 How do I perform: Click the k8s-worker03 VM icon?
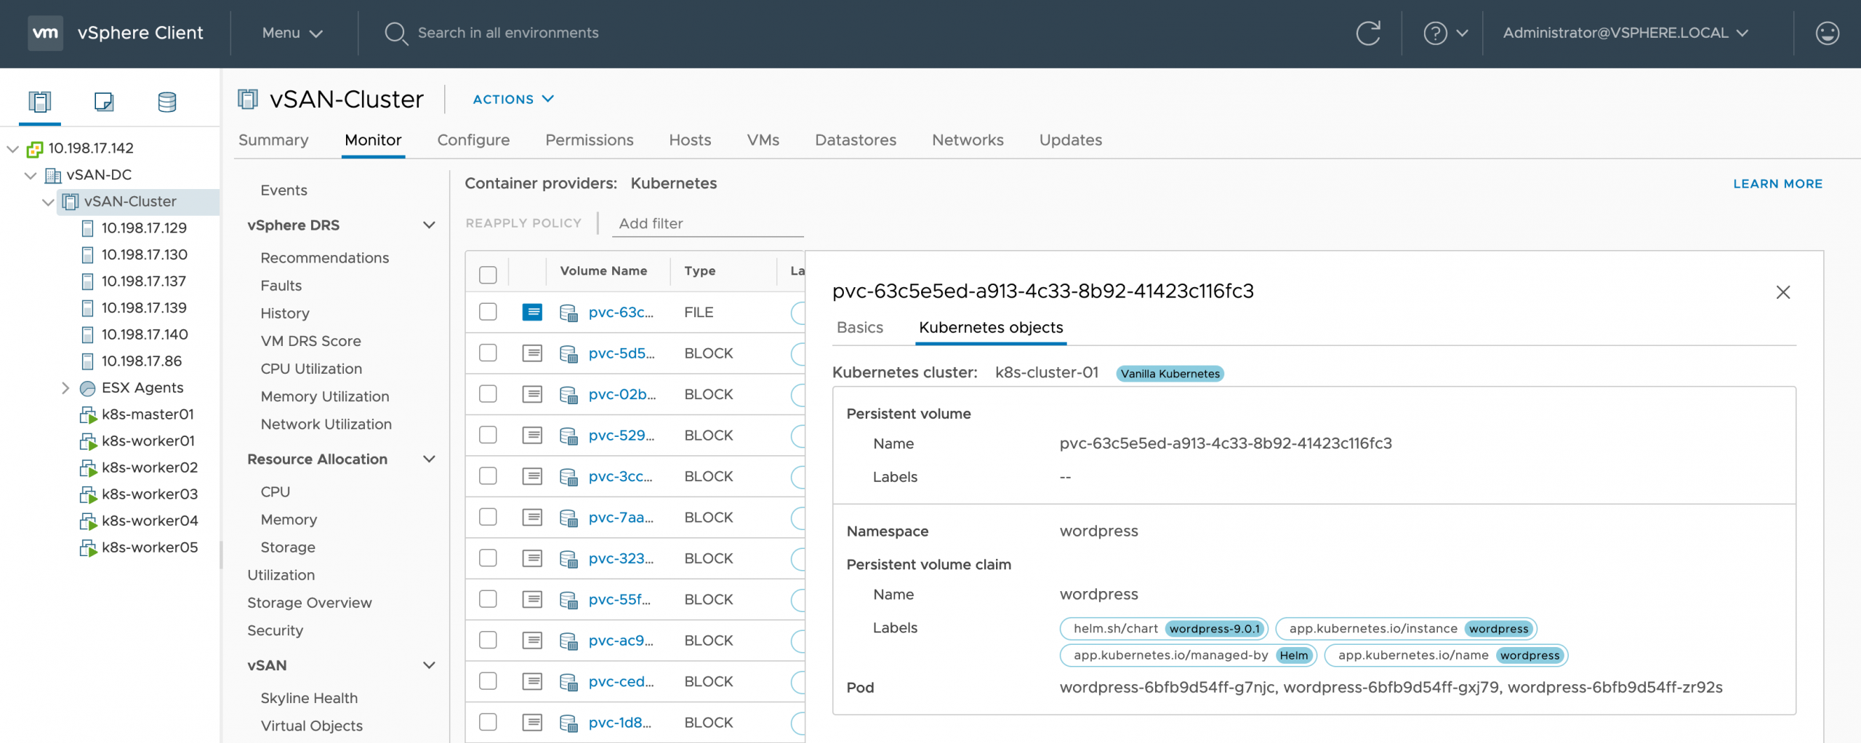88,495
